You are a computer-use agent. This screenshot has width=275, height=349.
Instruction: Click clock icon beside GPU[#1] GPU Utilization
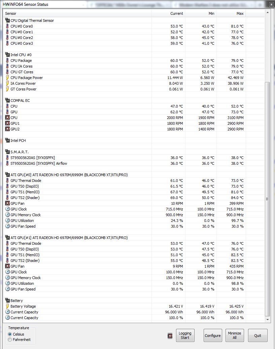click(7, 283)
